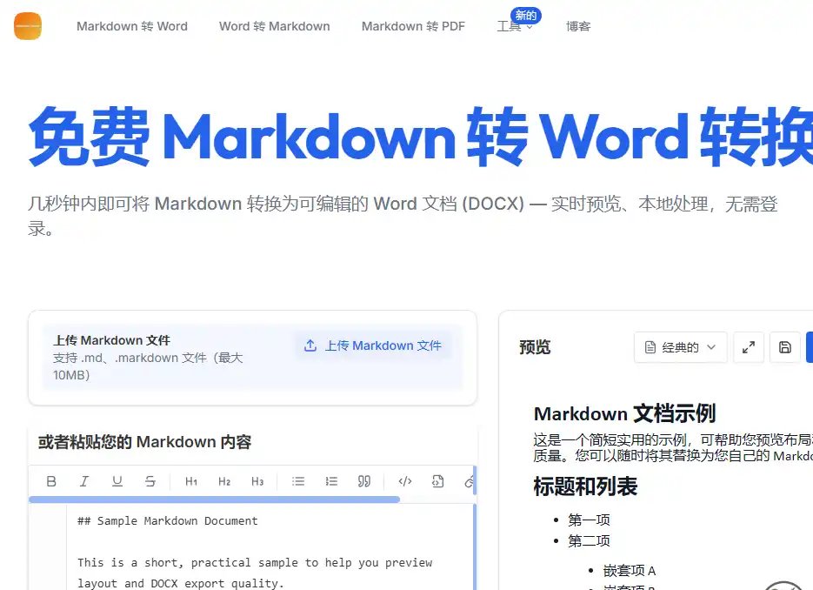Insert an H2 heading
The width and height of the screenshot is (813, 590).
[224, 481]
